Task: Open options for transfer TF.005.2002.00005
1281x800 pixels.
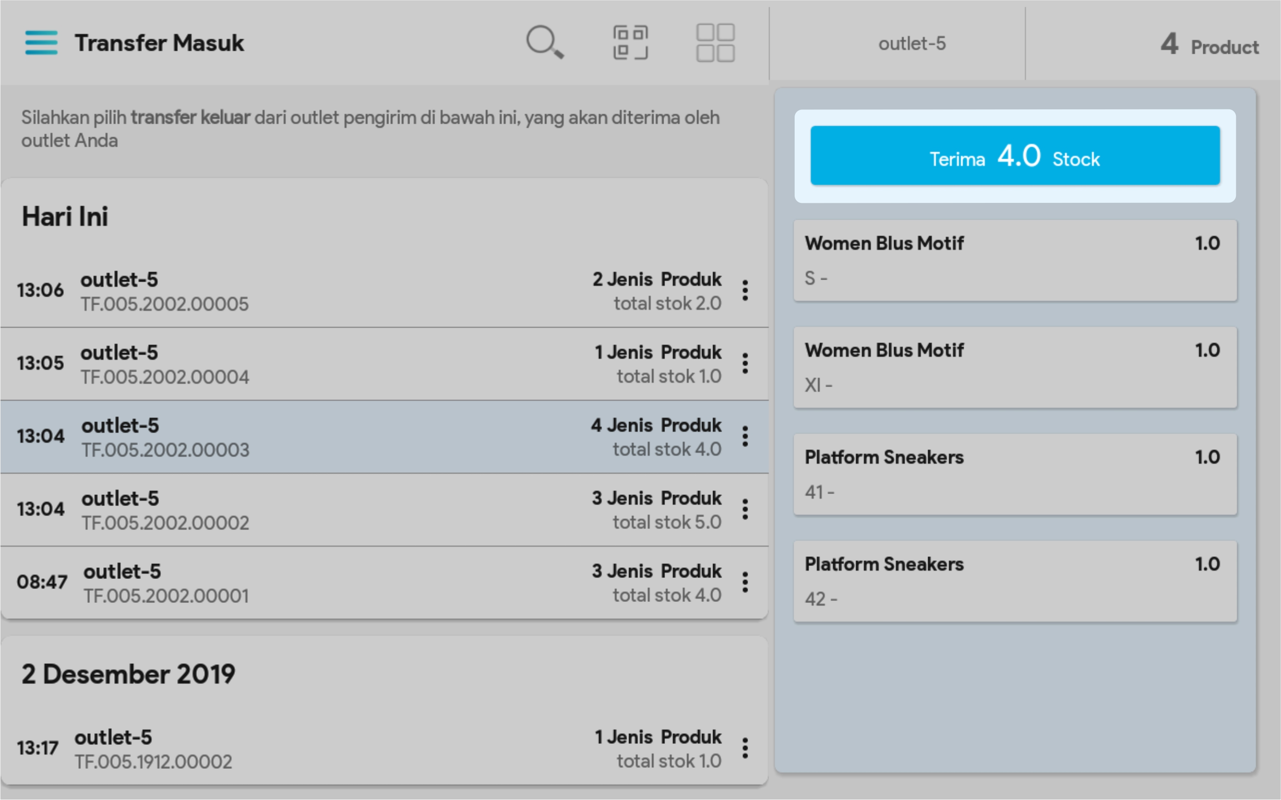Action: click(x=745, y=291)
